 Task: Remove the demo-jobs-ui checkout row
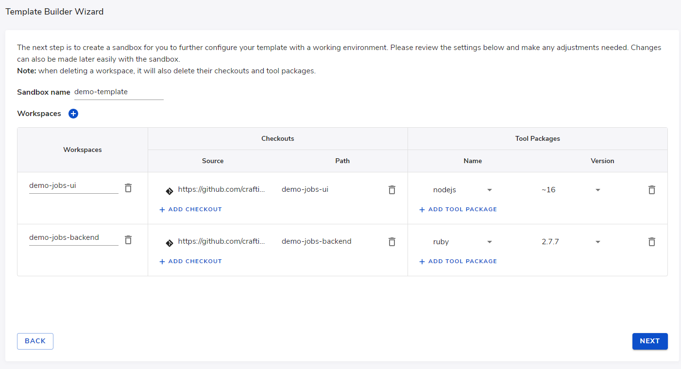(x=392, y=190)
